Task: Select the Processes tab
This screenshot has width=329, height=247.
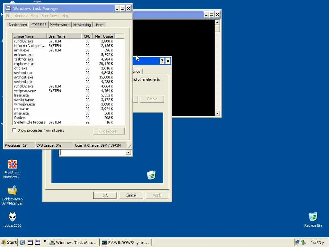Action: [38, 24]
